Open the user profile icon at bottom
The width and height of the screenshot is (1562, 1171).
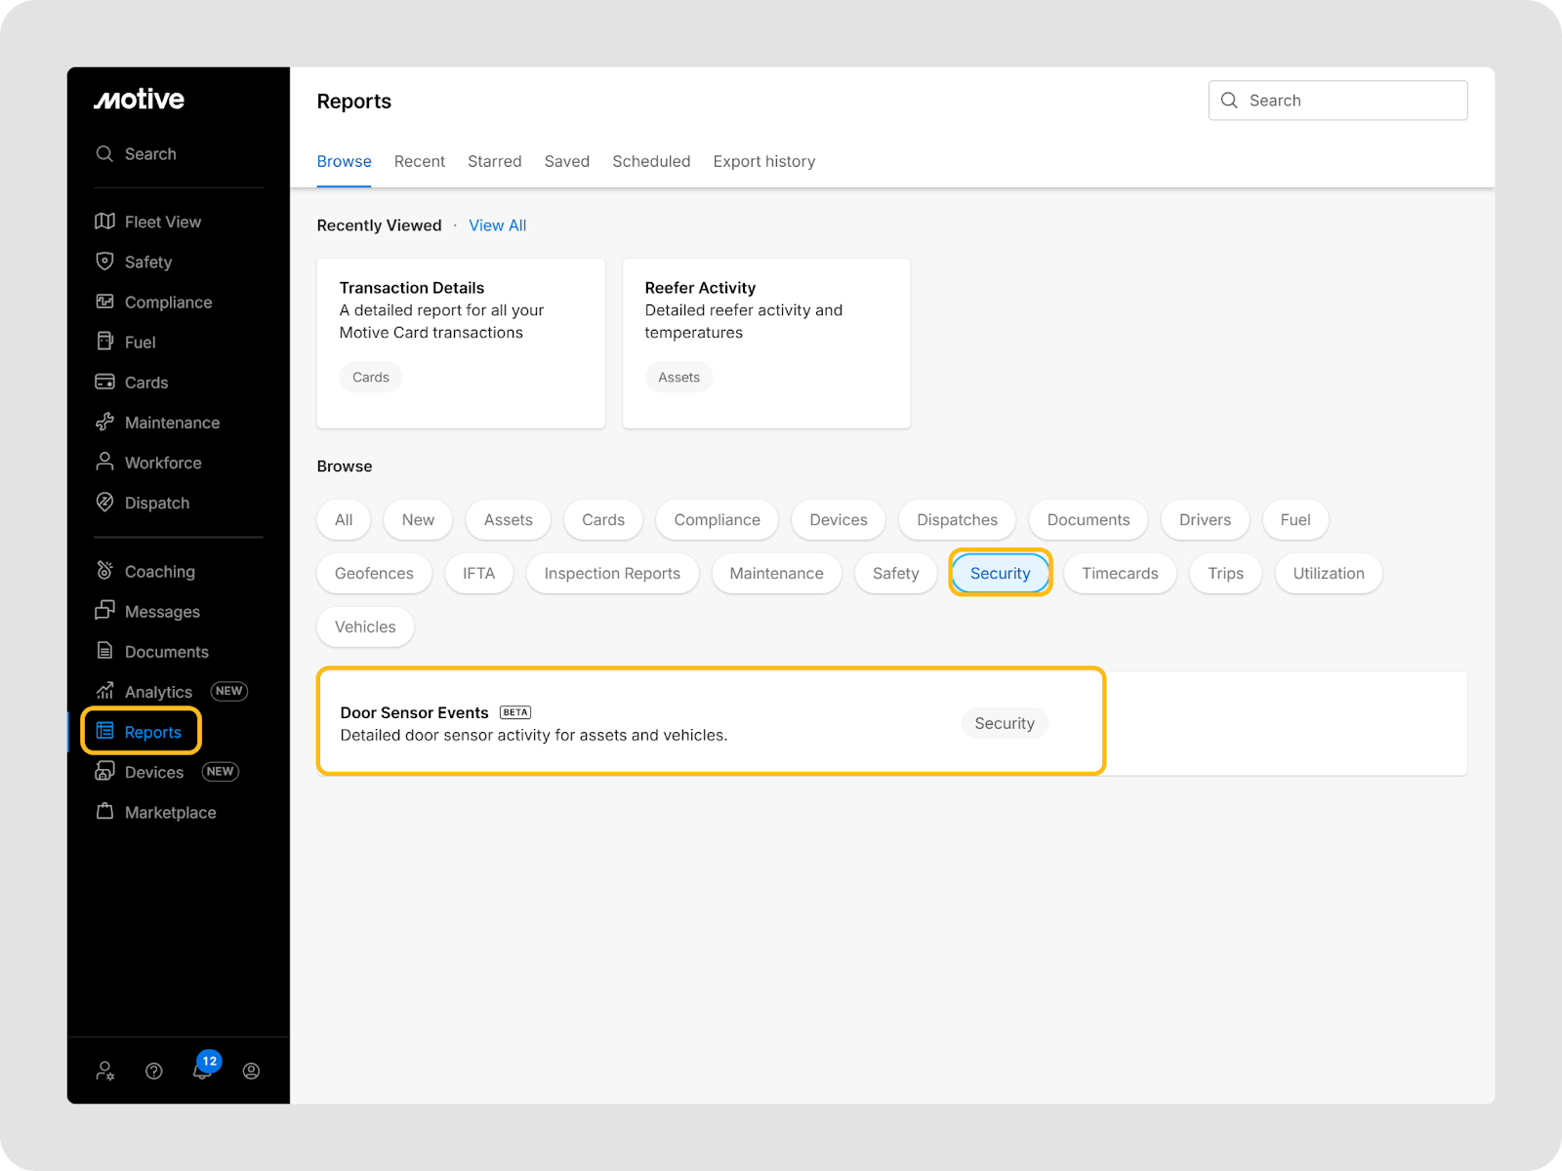[251, 1070]
